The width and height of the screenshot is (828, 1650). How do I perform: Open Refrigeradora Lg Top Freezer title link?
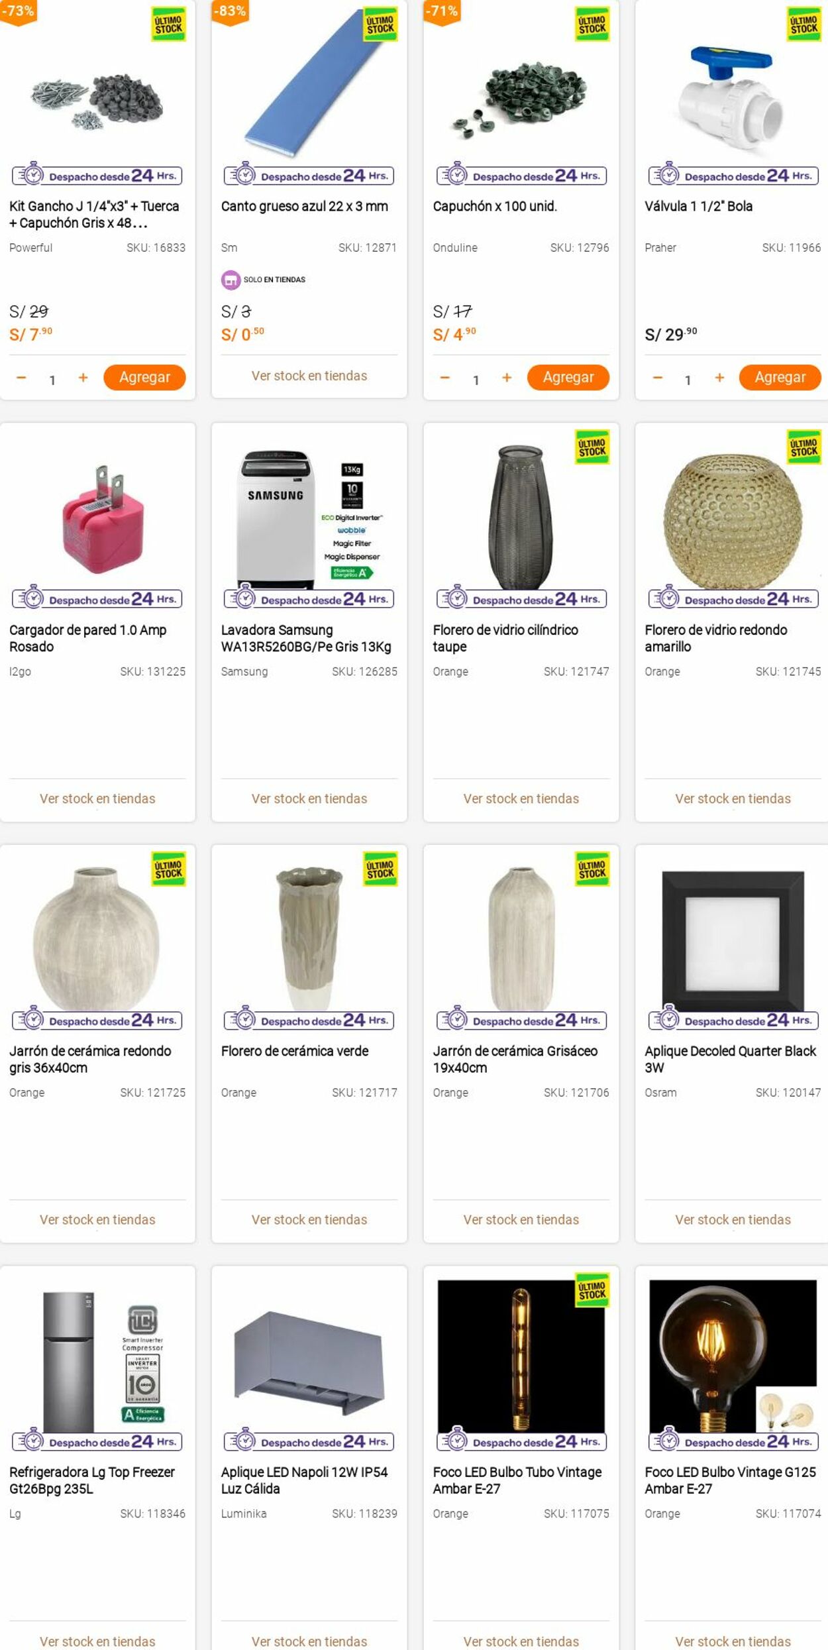92,1480
